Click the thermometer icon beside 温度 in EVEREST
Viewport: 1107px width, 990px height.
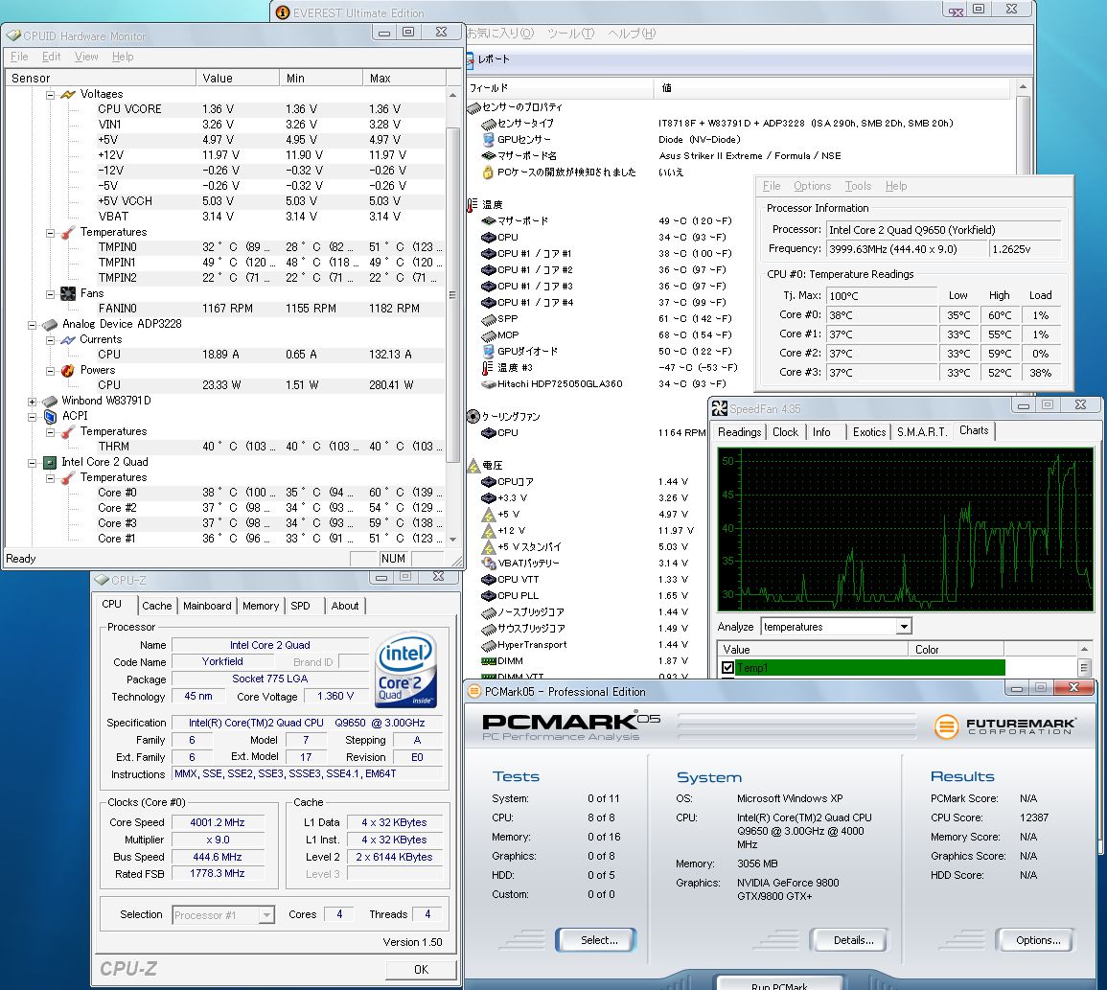(473, 204)
